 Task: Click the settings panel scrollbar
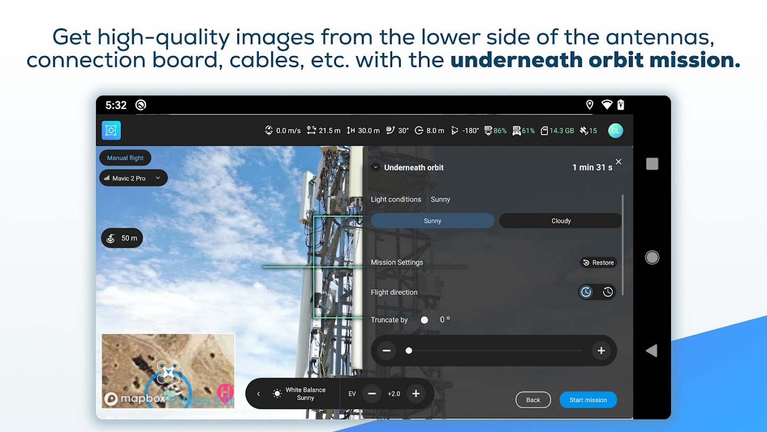click(x=623, y=245)
